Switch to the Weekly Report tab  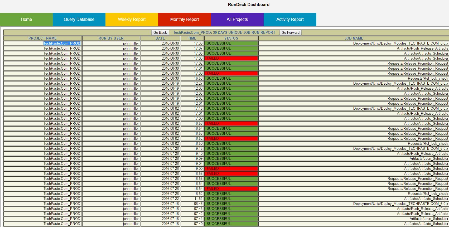pos(132,20)
